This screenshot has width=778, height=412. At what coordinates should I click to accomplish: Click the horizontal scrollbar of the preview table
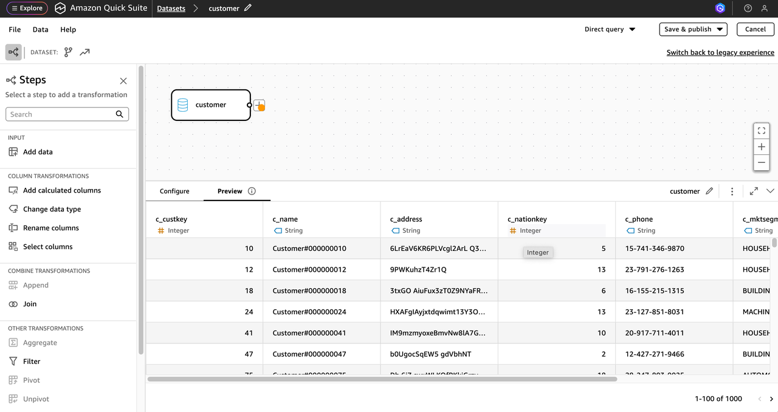(x=382, y=379)
